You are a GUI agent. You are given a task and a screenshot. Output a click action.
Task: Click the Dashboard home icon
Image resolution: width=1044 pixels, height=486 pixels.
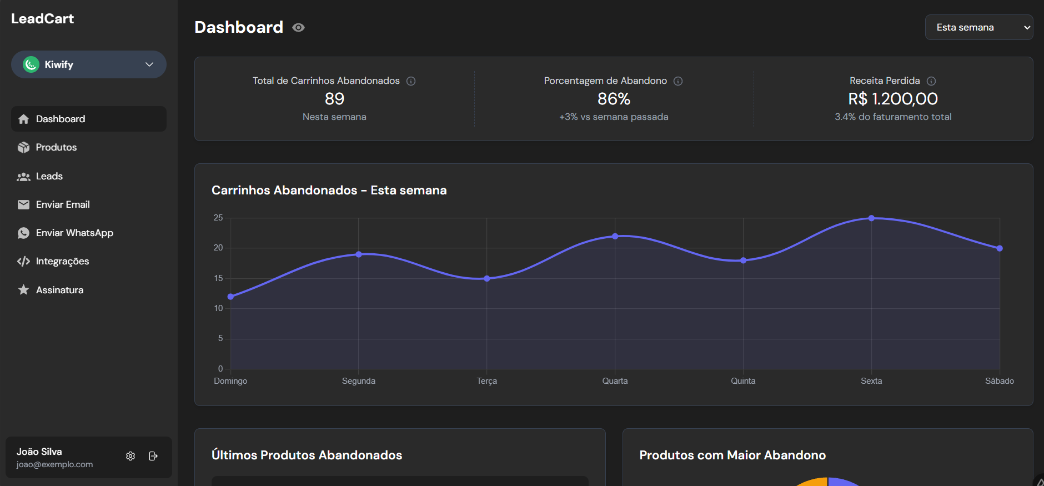[x=23, y=119]
